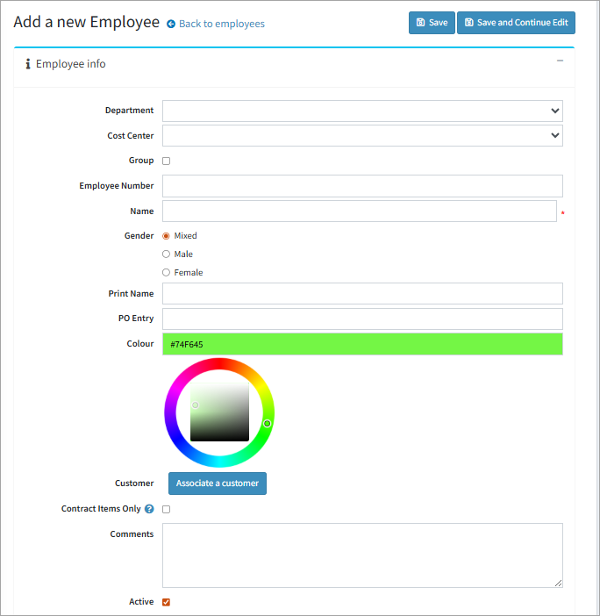The image size is (600, 616).
Task: Click the saturation square in colour picker
Action: point(219,412)
